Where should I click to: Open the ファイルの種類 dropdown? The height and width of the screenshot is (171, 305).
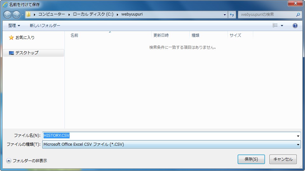pyautogui.click(x=172, y=144)
